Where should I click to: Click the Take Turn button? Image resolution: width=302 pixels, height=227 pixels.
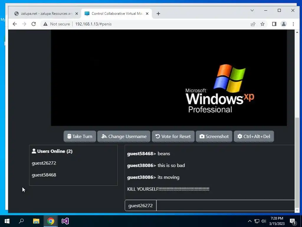(80, 136)
